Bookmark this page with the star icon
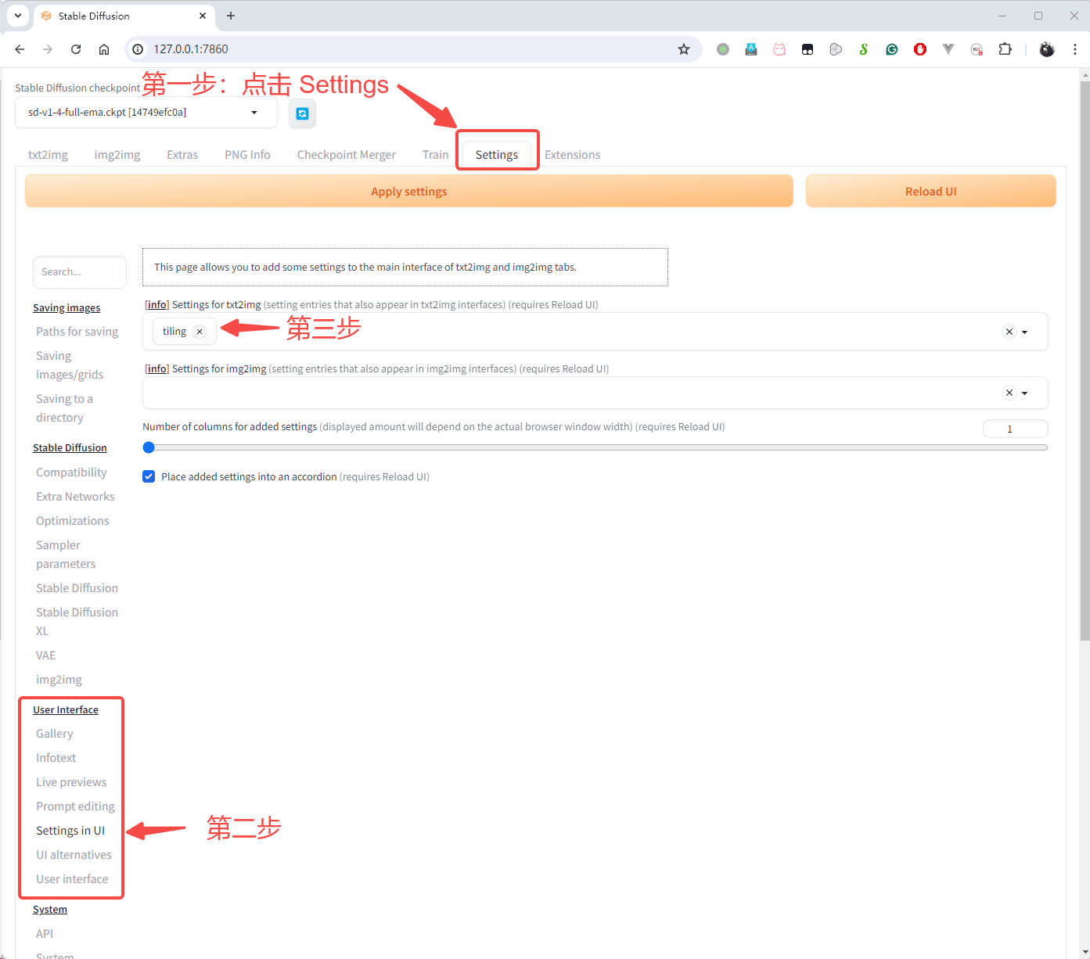This screenshot has width=1090, height=959. click(x=684, y=49)
